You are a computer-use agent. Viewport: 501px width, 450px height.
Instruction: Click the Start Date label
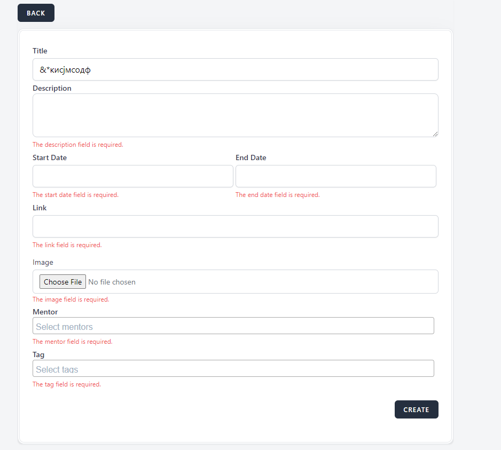click(50, 157)
